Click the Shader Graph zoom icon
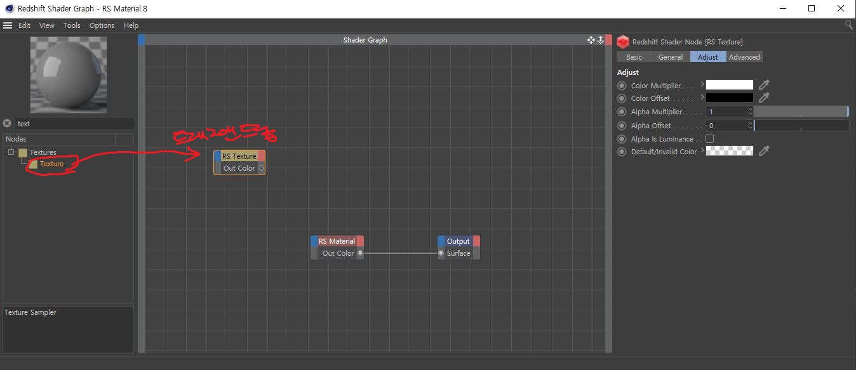 click(x=600, y=40)
